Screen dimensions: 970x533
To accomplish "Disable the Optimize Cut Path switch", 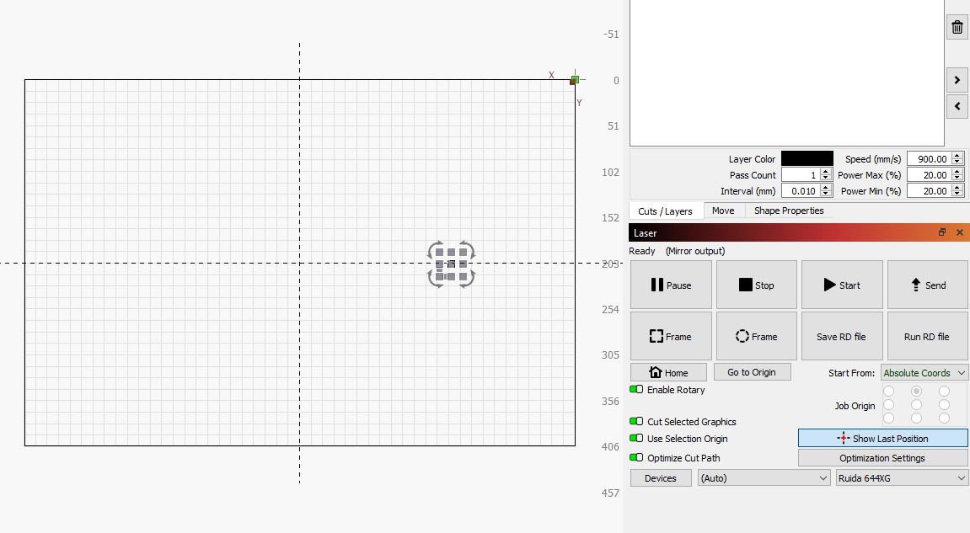I will pyautogui.click(x=636, y=458).
